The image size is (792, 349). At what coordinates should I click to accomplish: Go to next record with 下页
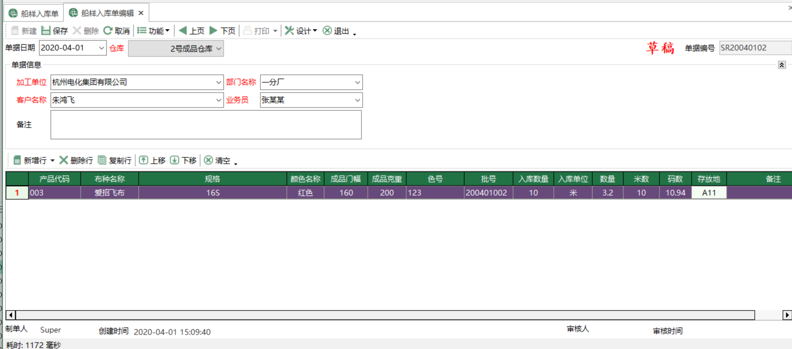[222, 31]
